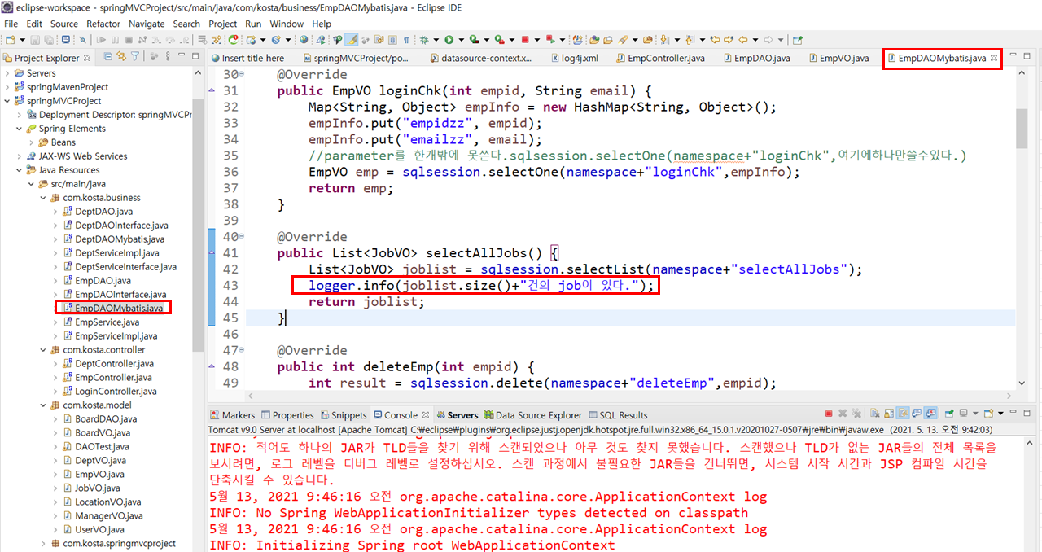Toggle Show Whitespace Characters pilcrow icon
Screen dimensions: 1042x552
405,39
